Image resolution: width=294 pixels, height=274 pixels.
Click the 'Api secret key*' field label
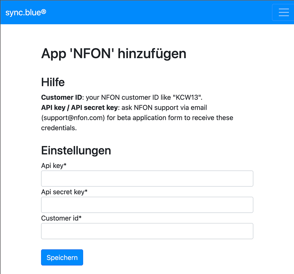coord(64,192)
